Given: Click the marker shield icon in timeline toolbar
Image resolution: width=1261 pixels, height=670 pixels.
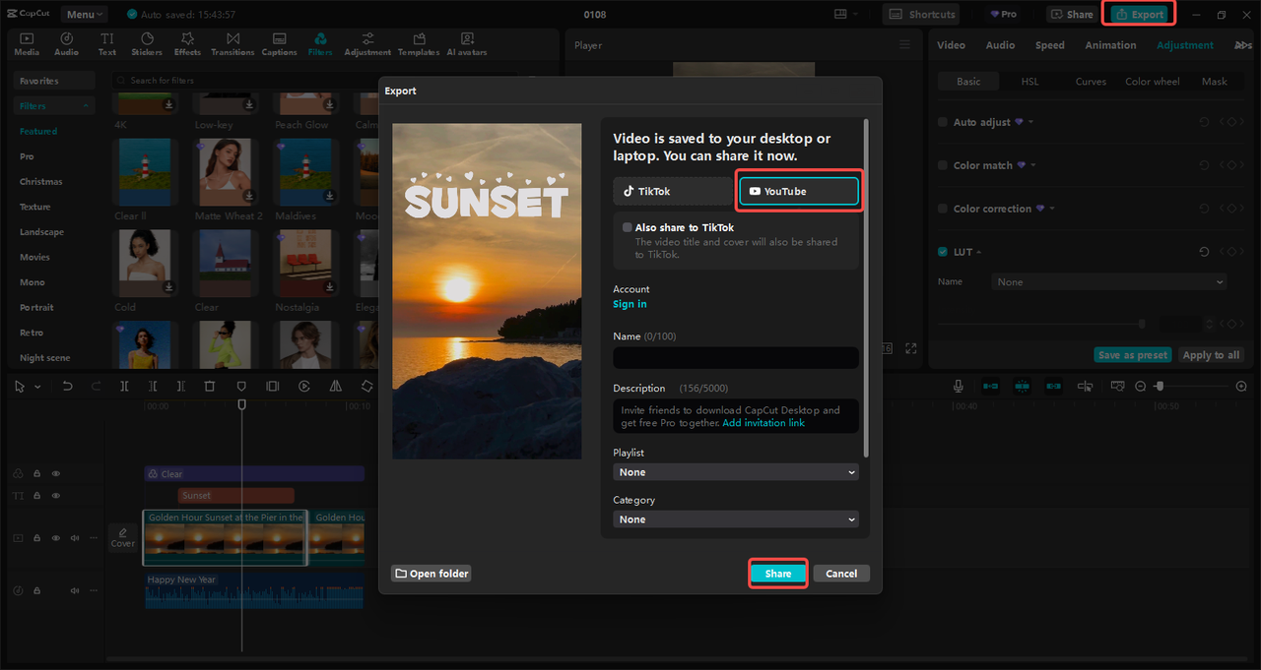Looking at the screenshot, I should click(241, 387).
